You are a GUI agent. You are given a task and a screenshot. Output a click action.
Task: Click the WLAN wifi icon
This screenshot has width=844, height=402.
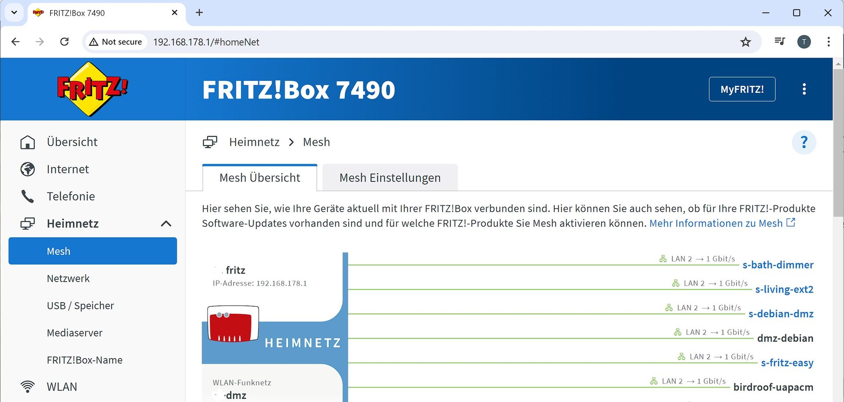(28, 387)
